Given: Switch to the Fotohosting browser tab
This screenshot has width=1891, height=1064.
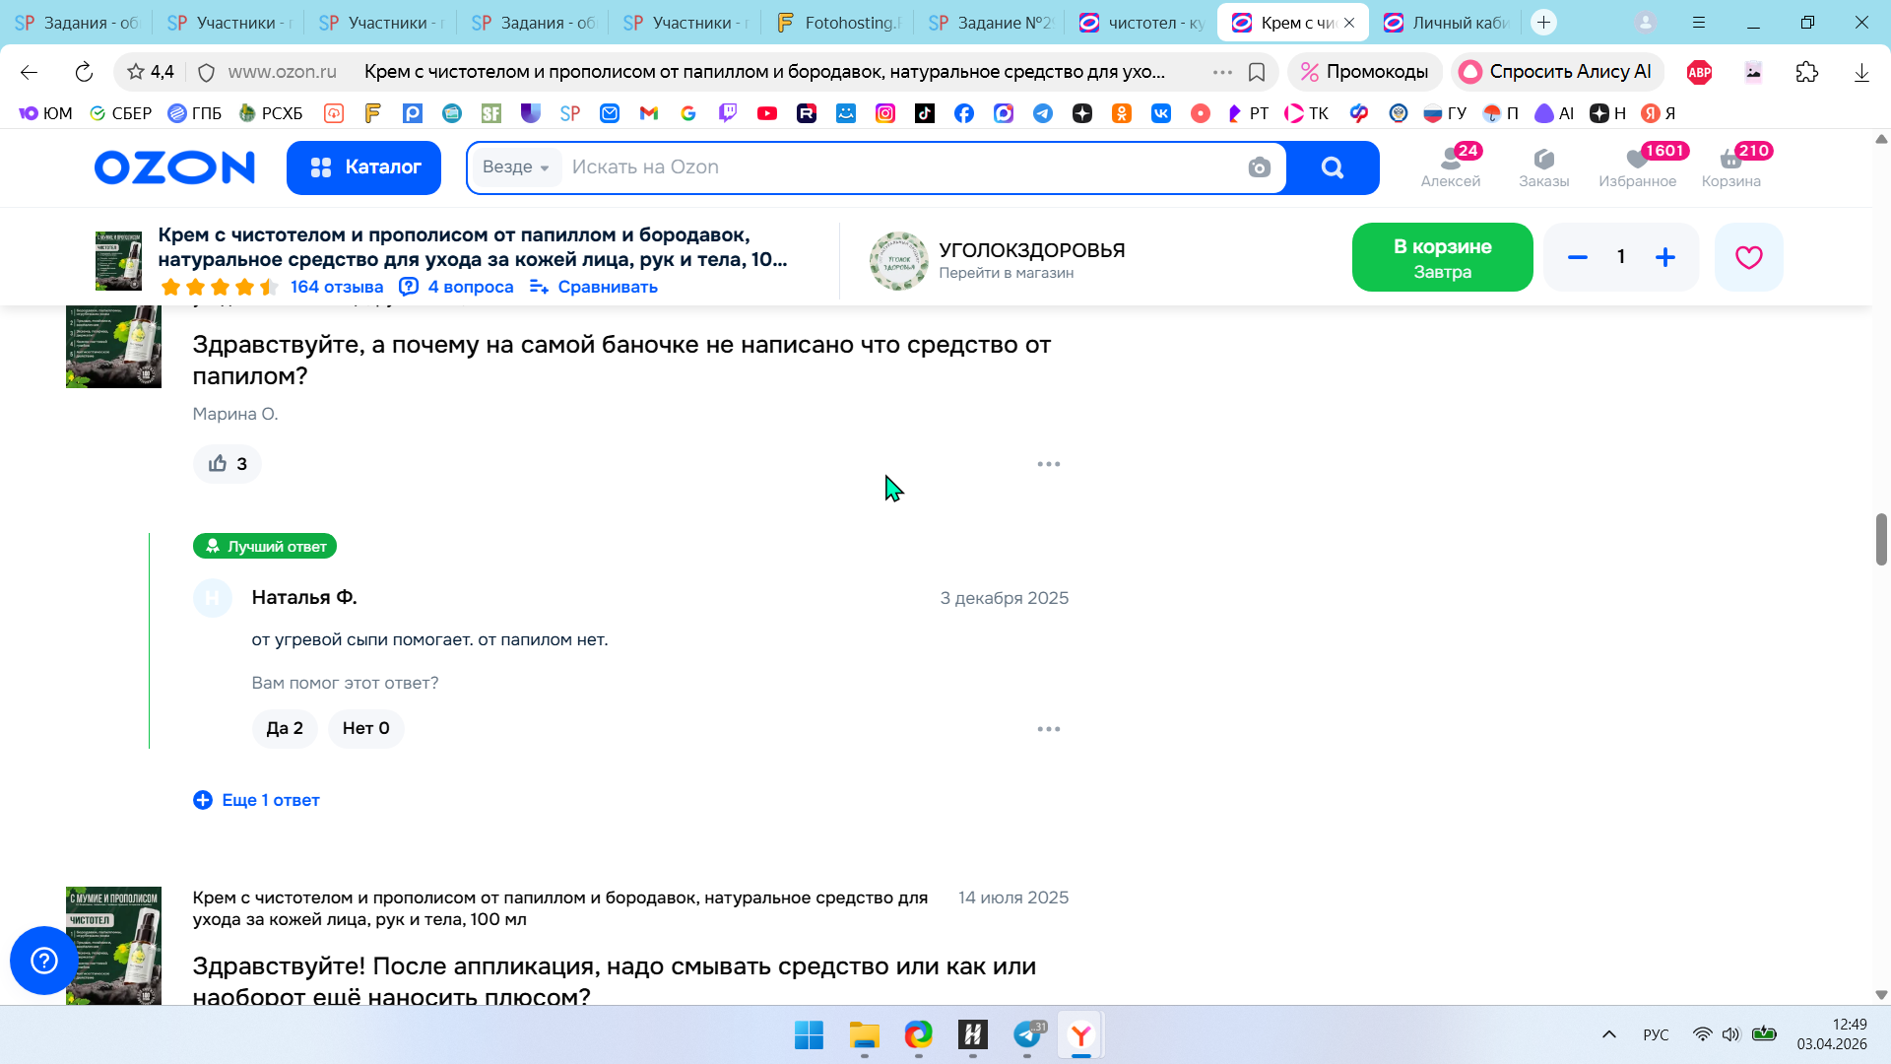Looking at the screenshot, I should pos(837,23).
